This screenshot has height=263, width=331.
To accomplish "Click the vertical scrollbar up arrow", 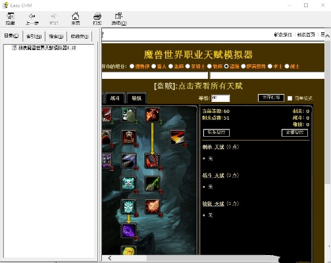I will pyautogui.click(x=328, y=36).
